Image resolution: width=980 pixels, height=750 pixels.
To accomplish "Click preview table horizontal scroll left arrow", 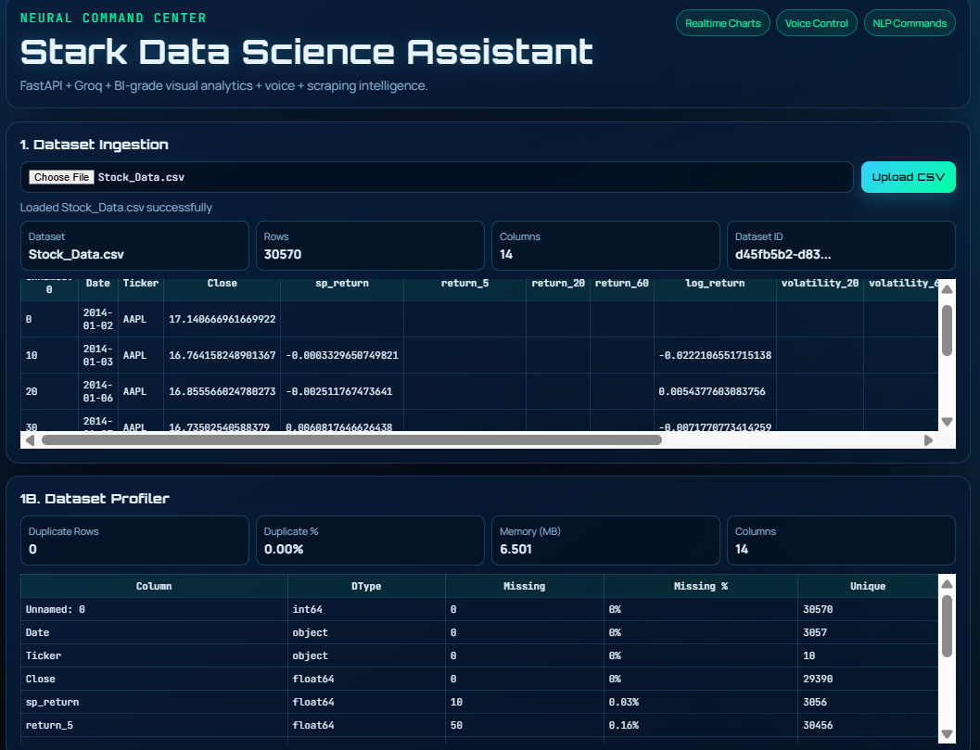I will (30, 440).
